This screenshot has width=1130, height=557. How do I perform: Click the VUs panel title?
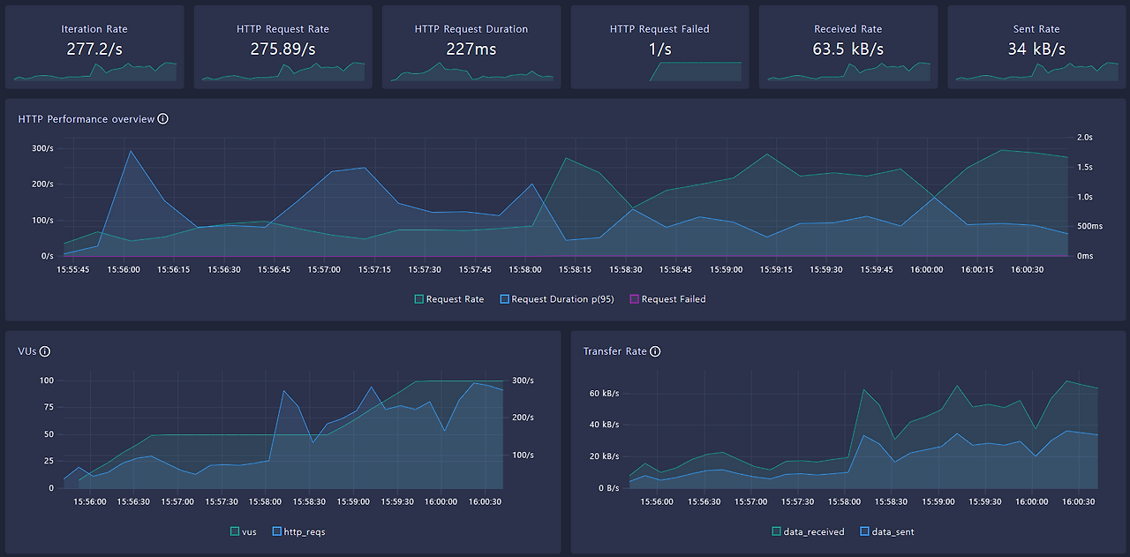[x=27, y=351]
